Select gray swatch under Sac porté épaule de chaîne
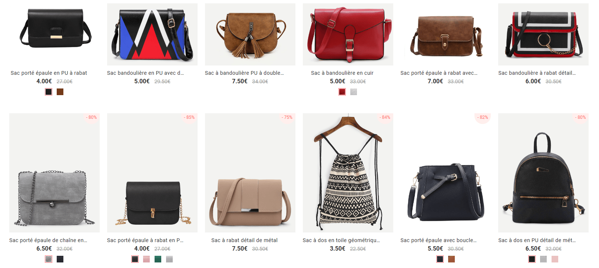This screenshot has width=599, height=268. coord(49,259)
